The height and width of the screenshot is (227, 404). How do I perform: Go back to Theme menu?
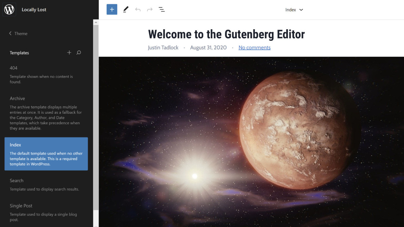pos(18,33)
